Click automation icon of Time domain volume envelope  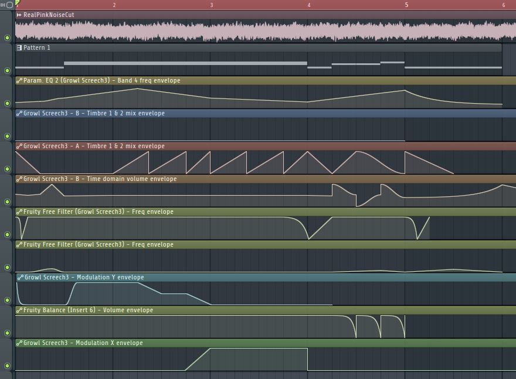(19, 179)
